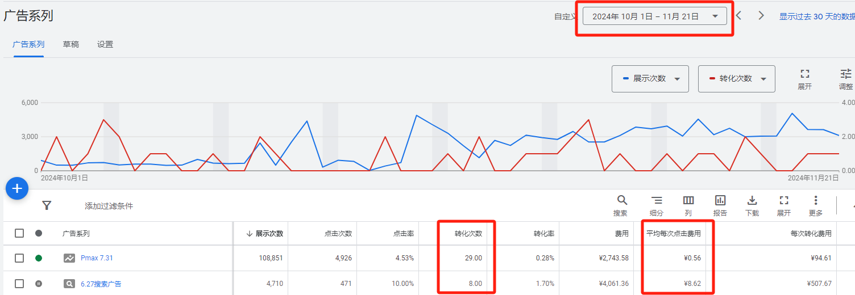Click the ¥2,743.58 cost cell

coord(614,258)
